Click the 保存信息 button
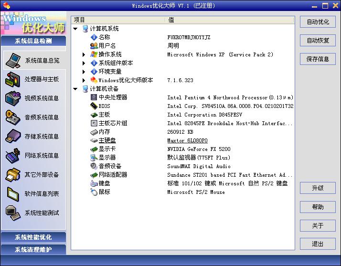This screenshot has width=341, height=266. tap(318, 59)
